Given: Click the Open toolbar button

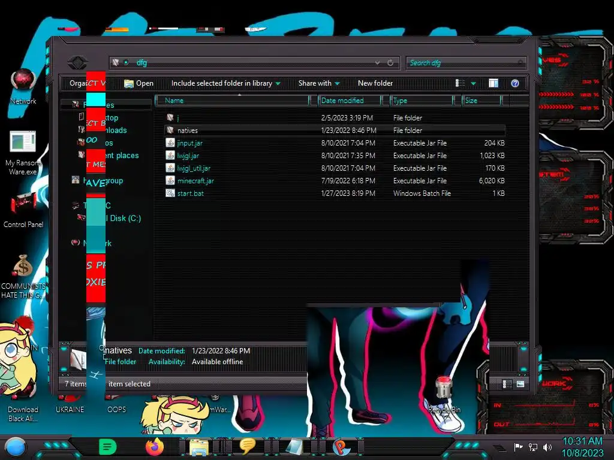Looking at the screenshot, I should [139, 83].
